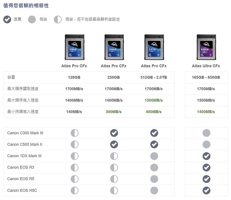Click the Canon EOS R5 row label
The image size is (231, 200).
click(21, 179)
